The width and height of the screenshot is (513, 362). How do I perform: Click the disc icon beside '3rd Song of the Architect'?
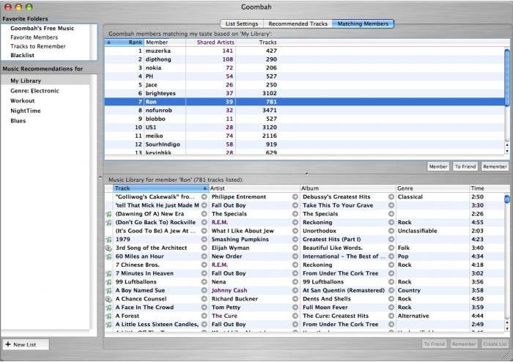[108, 248]
